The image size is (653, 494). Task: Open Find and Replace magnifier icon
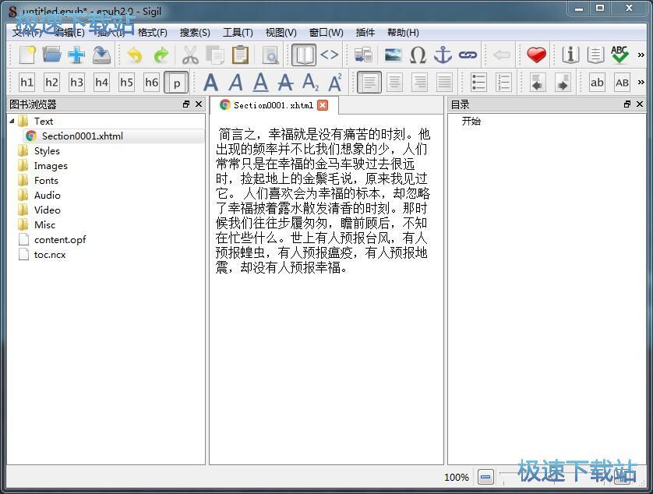[270, 55]
